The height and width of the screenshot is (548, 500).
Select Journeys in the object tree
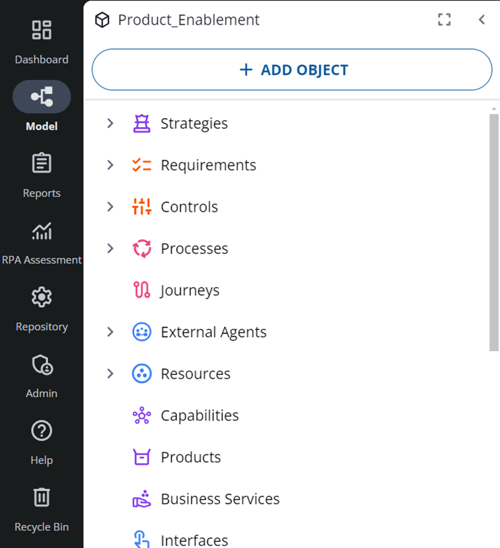click(190, 291)
